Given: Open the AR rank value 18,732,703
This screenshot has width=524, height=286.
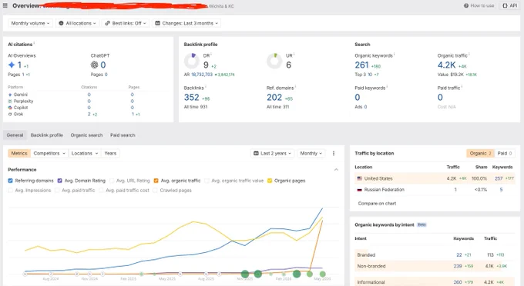Looking at the screenshot, I should [202, 75].
